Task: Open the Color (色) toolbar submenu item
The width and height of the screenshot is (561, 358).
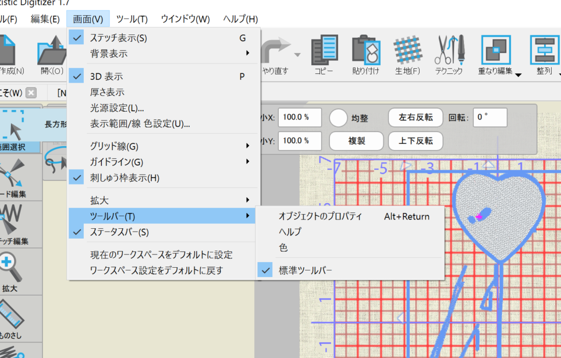Action: [283, 248]
